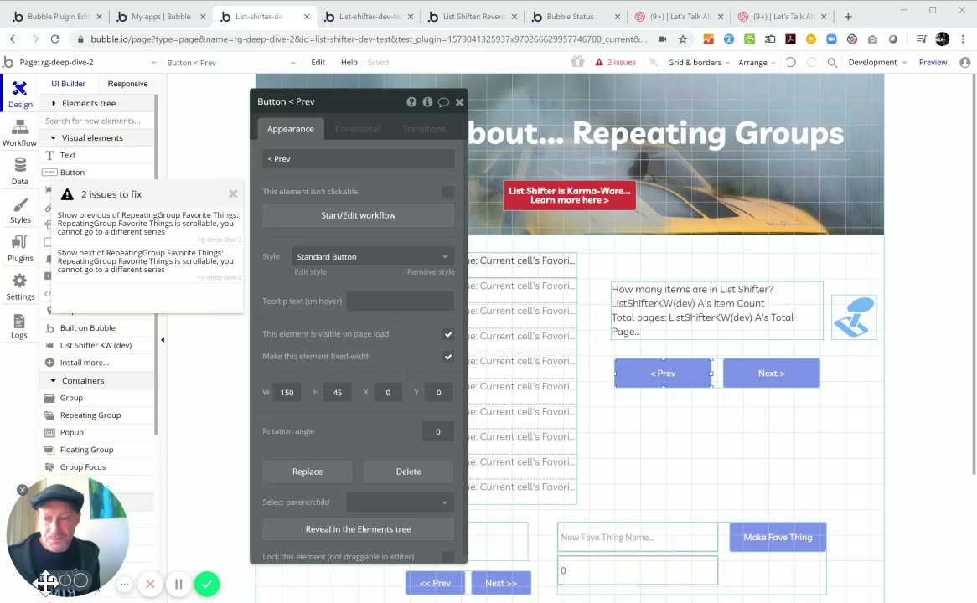Click the Preview link

(933, 62)
